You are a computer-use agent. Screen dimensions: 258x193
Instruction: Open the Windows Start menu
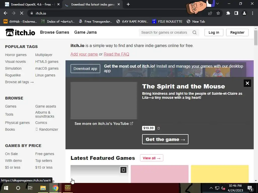pos(6,188)
